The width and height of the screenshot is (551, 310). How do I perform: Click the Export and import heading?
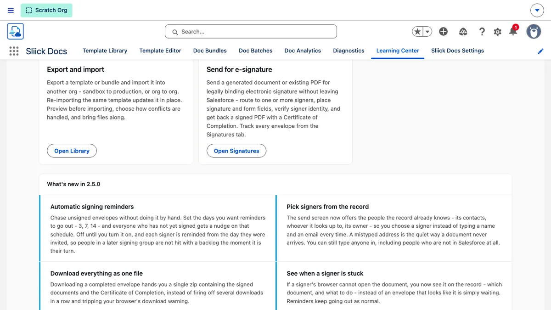[x=76, y=69]
